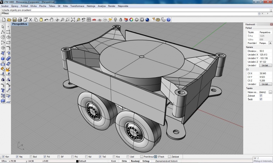
Task: Open the Perspektiva viewport title menu
Action: click(19, 24)
